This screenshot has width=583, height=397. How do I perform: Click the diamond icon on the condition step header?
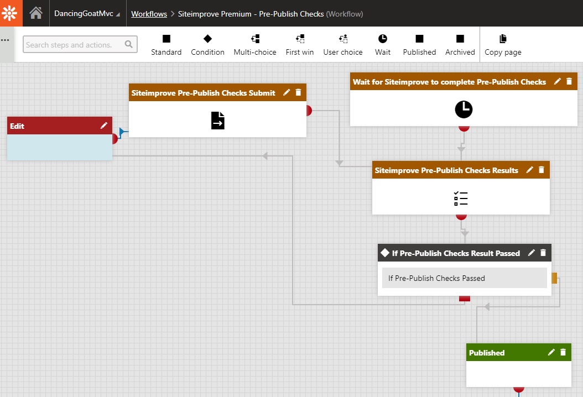pyautogui.click(x=385, y=253)
